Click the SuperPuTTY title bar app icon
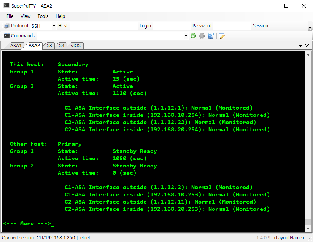This screenshot has width=313, height=242. [6, 6]
